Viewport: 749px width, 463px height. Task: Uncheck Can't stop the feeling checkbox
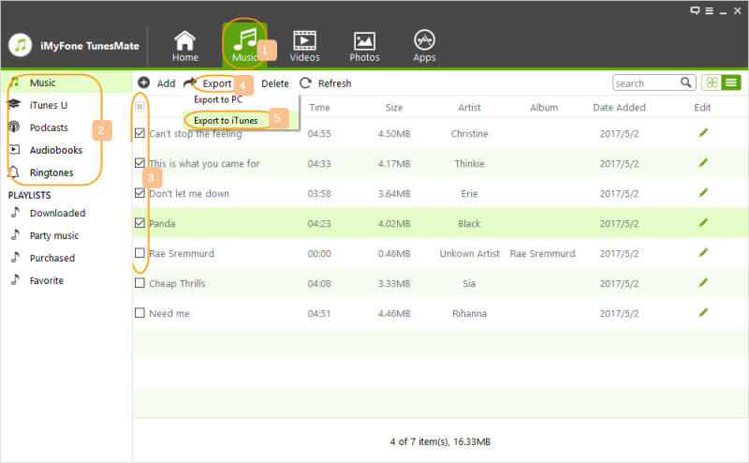coord(140,133)
